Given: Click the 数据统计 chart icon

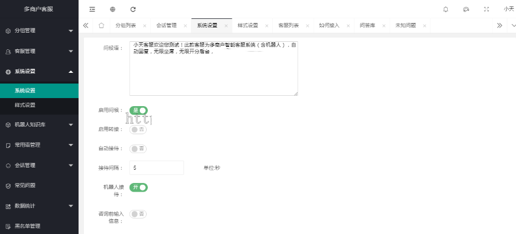Looking at the screenshot, I should point(8,206).
